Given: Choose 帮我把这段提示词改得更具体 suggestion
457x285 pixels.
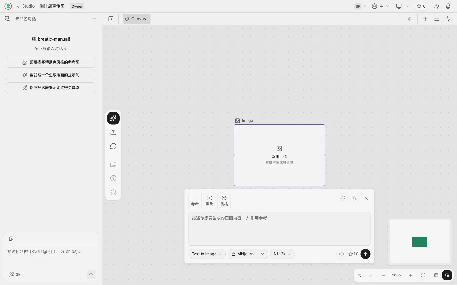Looking at the screenshot, I should coord(51,88).
